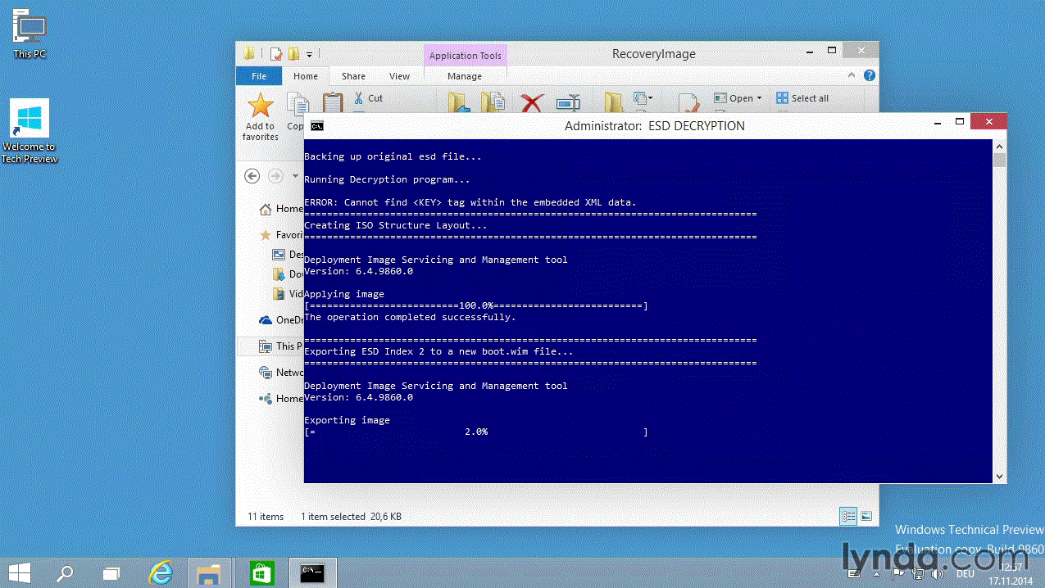Image resolution: width=1045 pixels, height=588 pixels.
Task: Click the console scrollbar up arrow
Action: 999,145
